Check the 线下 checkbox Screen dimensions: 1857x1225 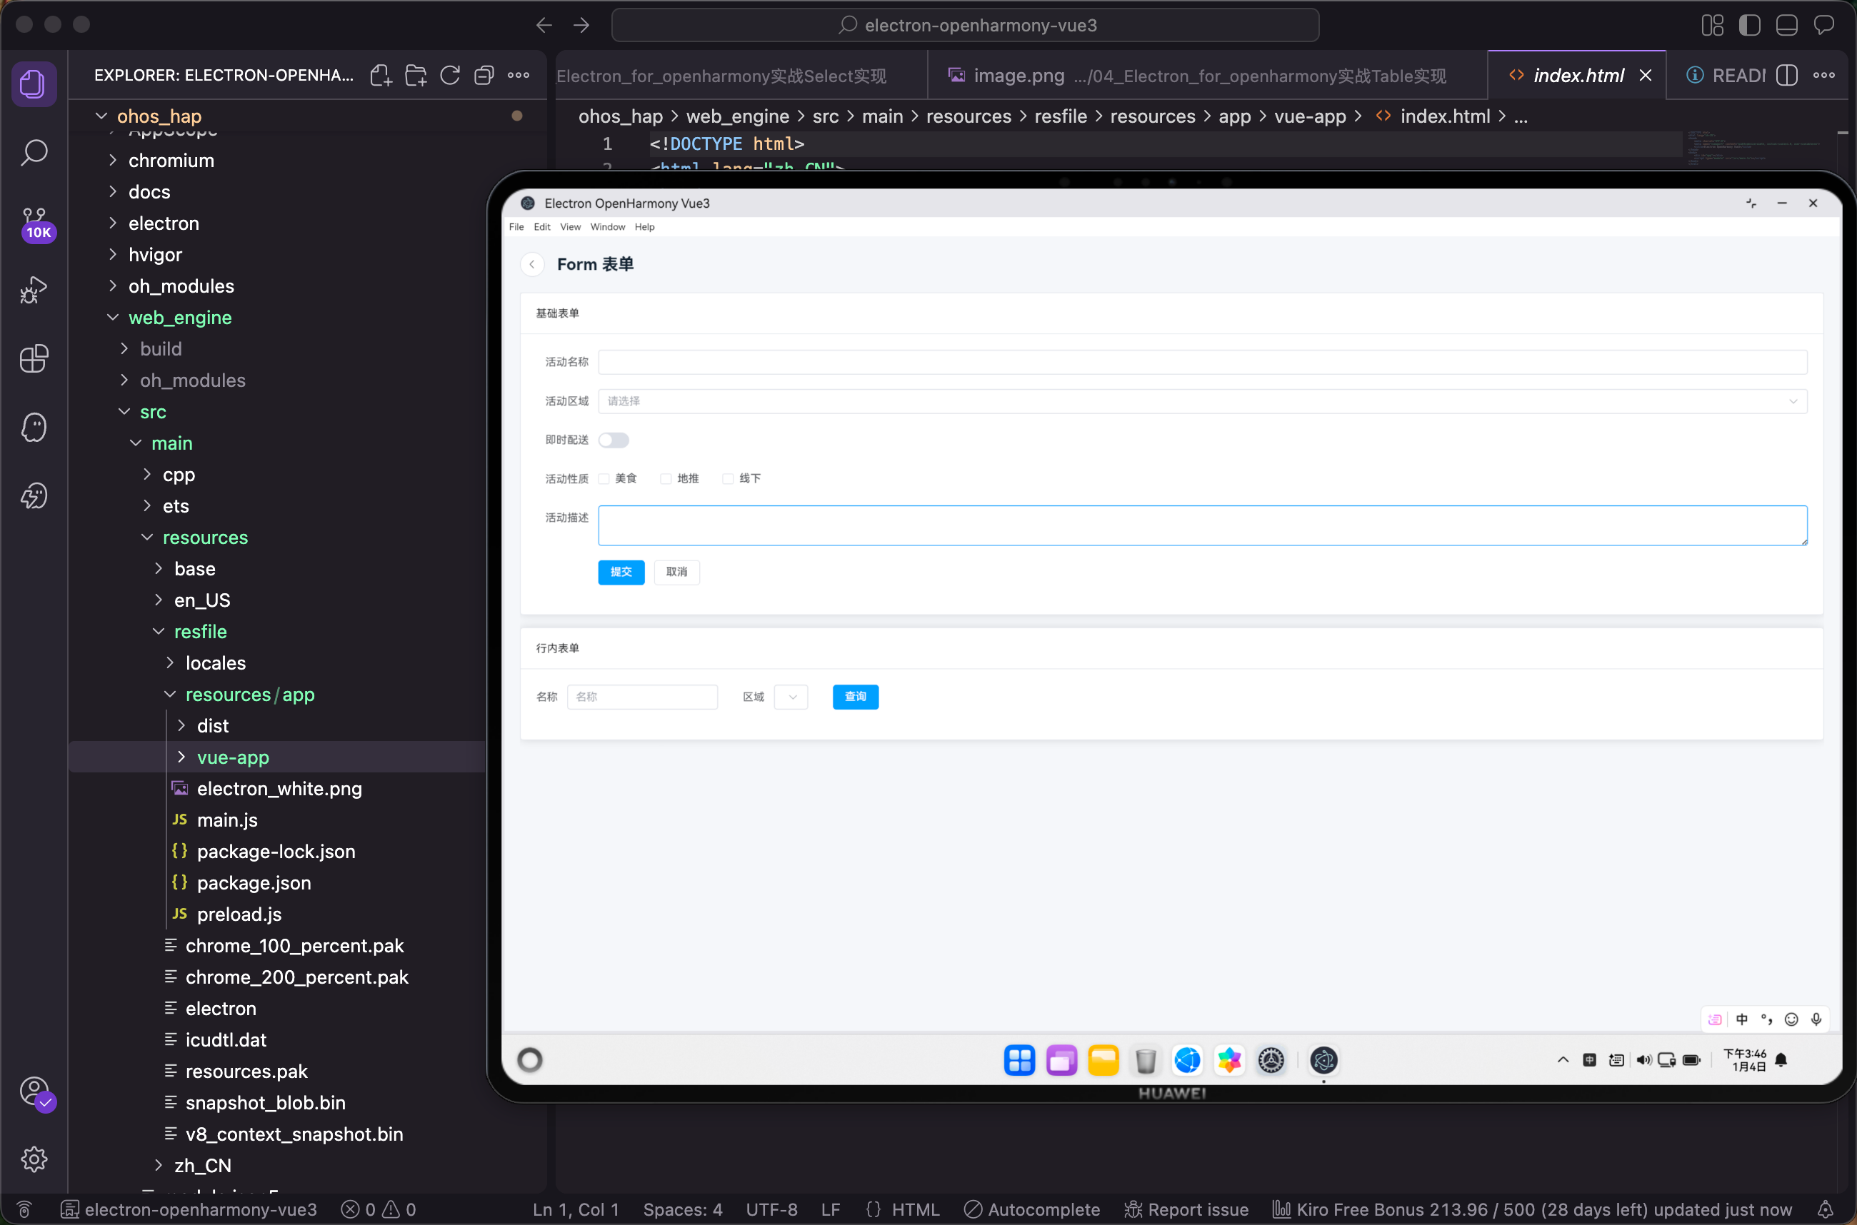(x=728, y=479)
